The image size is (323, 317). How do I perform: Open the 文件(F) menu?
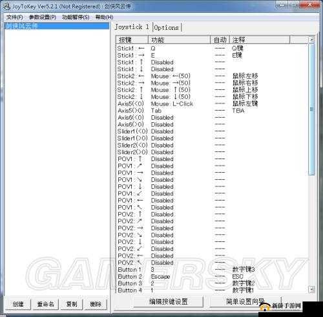click(x=15, y=17)
